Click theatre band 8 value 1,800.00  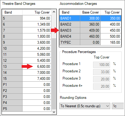pyautogui.click(x=37, y=36)
